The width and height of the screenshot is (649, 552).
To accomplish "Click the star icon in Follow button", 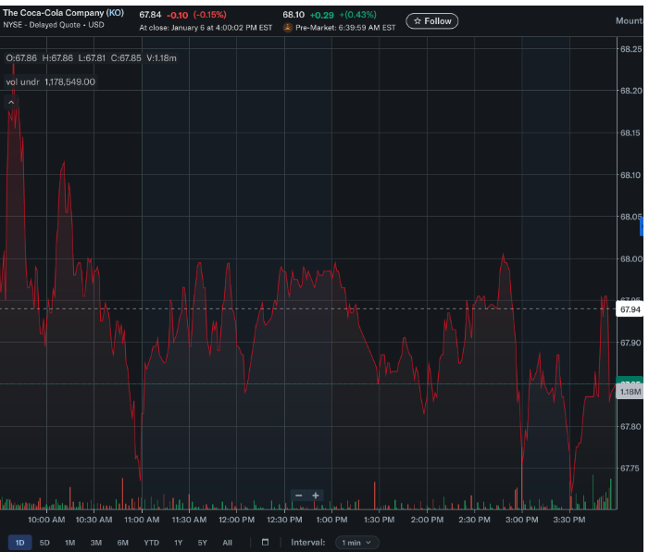I will pos(418,20).
